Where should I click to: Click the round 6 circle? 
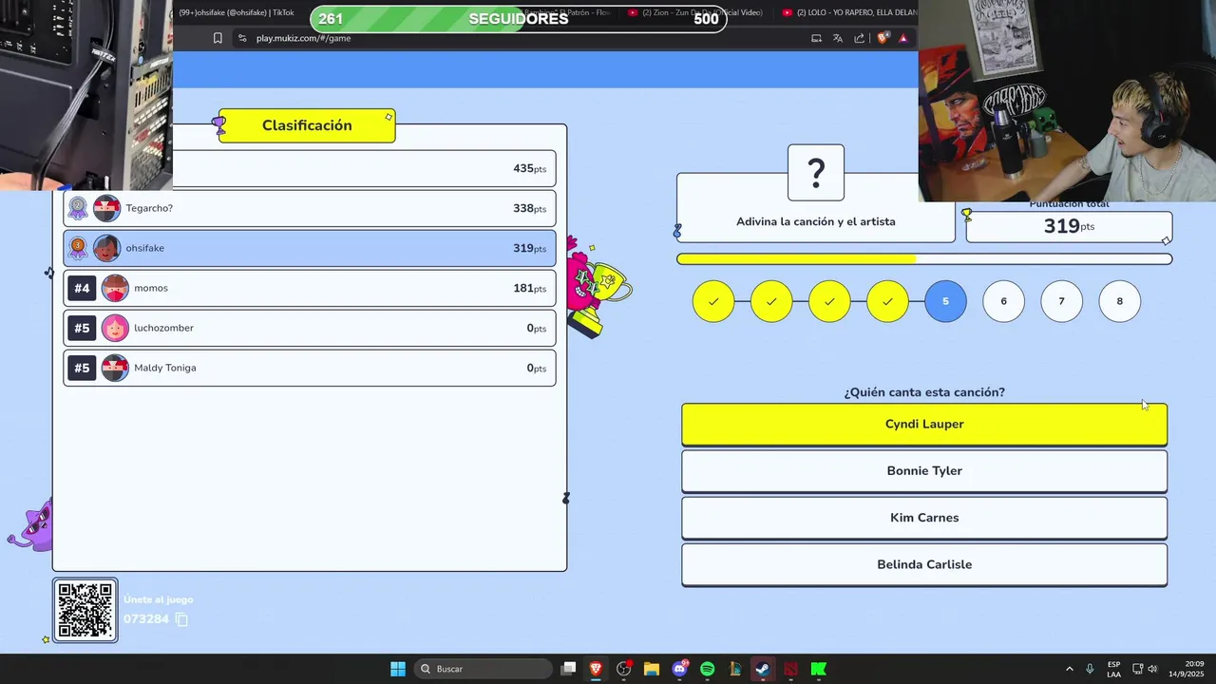(1003, 301)
